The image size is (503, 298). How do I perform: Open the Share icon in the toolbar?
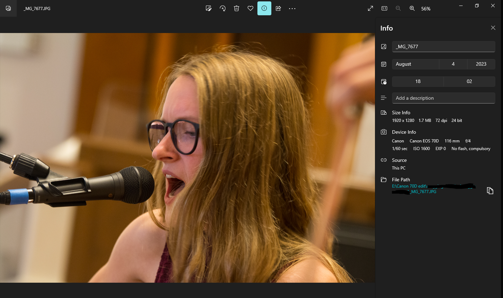pos(278,8)
